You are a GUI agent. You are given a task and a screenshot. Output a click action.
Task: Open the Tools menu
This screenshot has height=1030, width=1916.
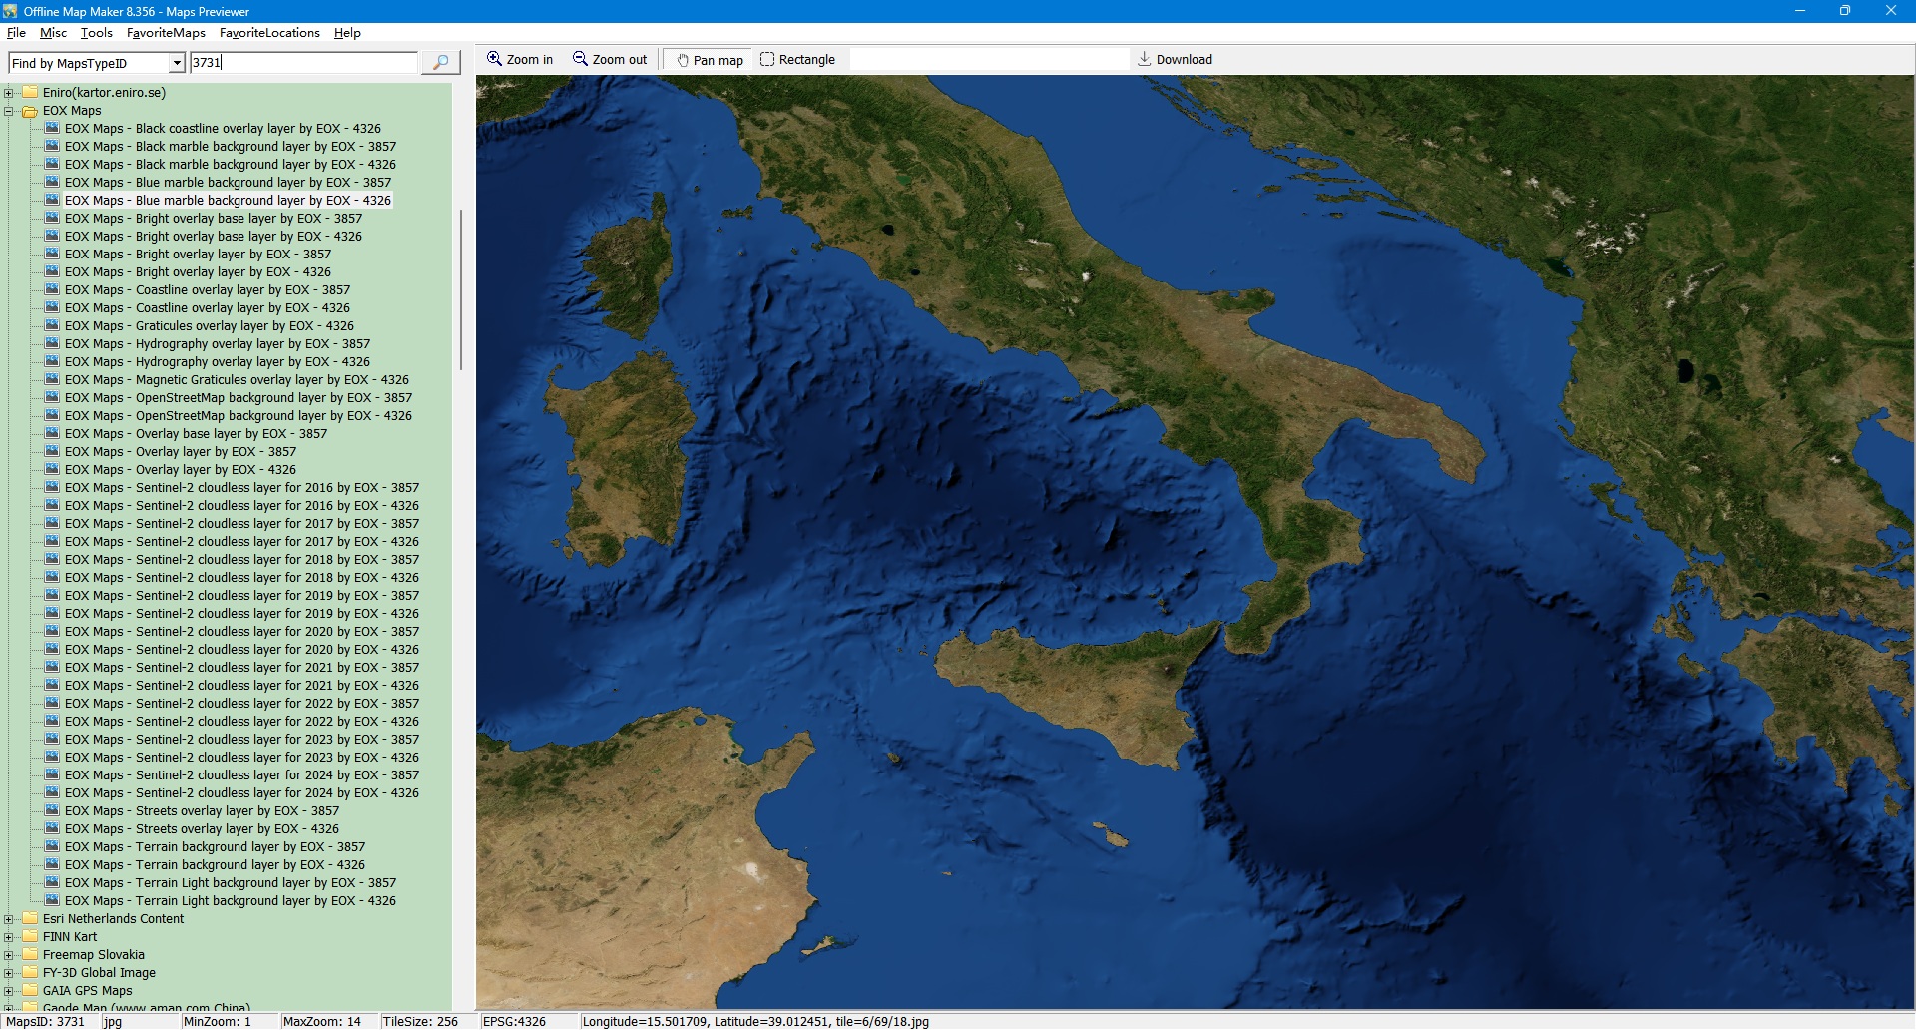tap(96, 33)
